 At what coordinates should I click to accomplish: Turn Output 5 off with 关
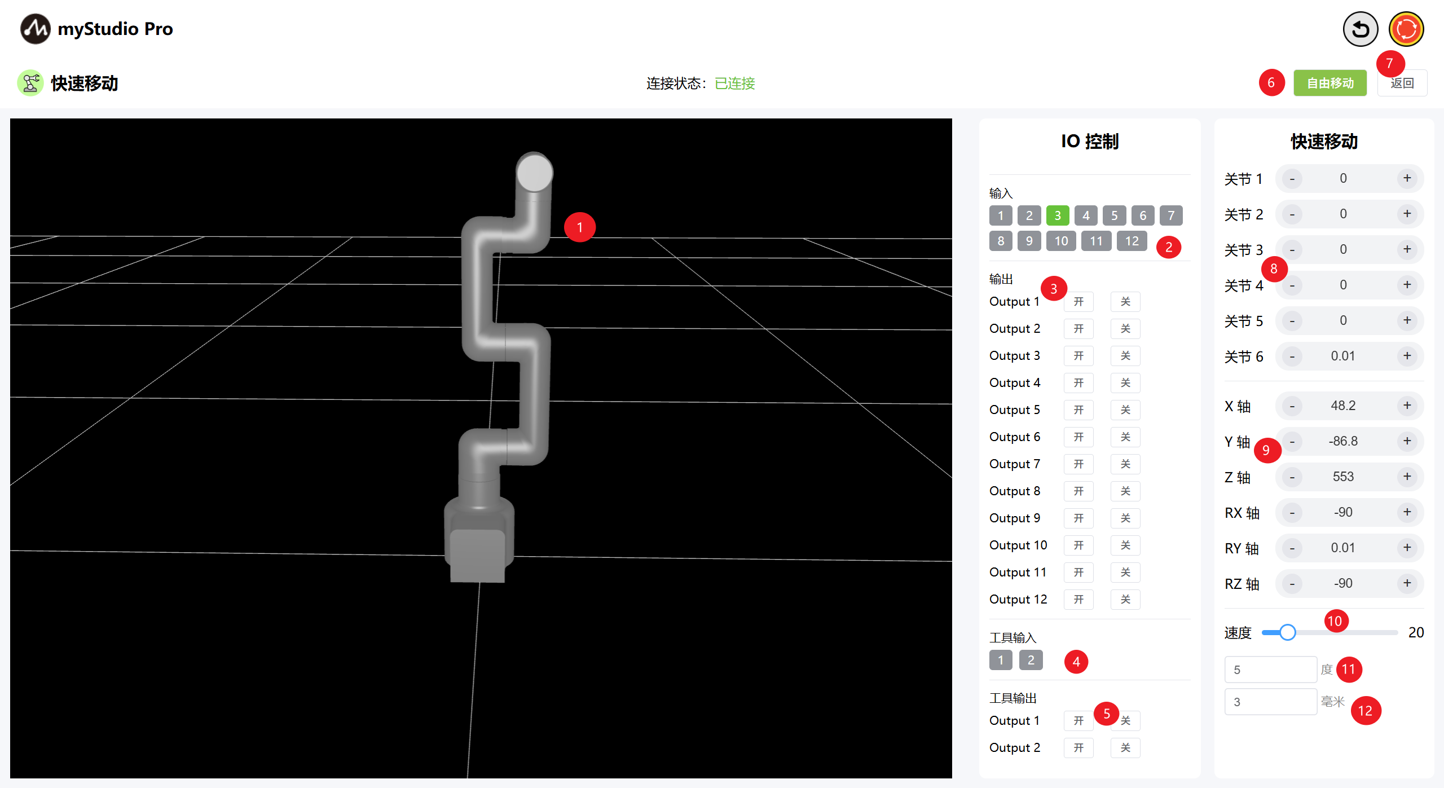coord(1125,410)
